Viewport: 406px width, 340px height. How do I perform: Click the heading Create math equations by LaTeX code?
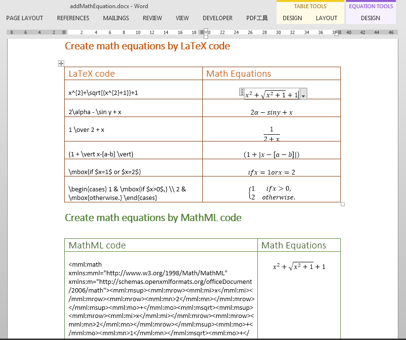pyautogui.click(x=146, y=46)
